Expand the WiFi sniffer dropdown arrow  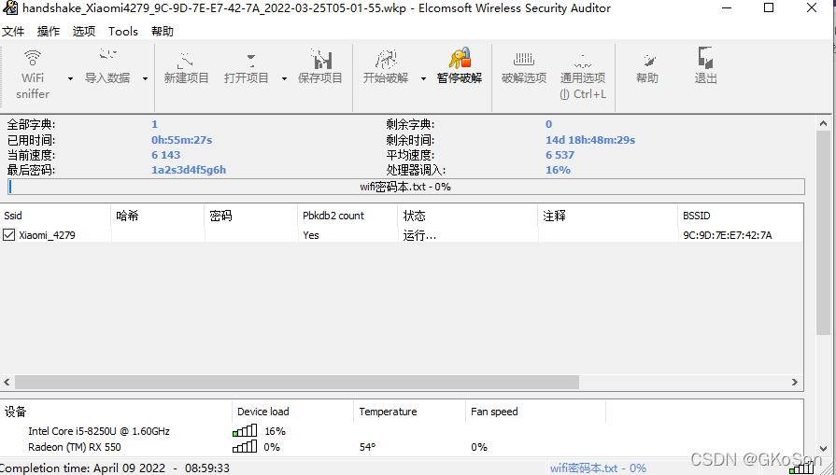coord(70,78)
